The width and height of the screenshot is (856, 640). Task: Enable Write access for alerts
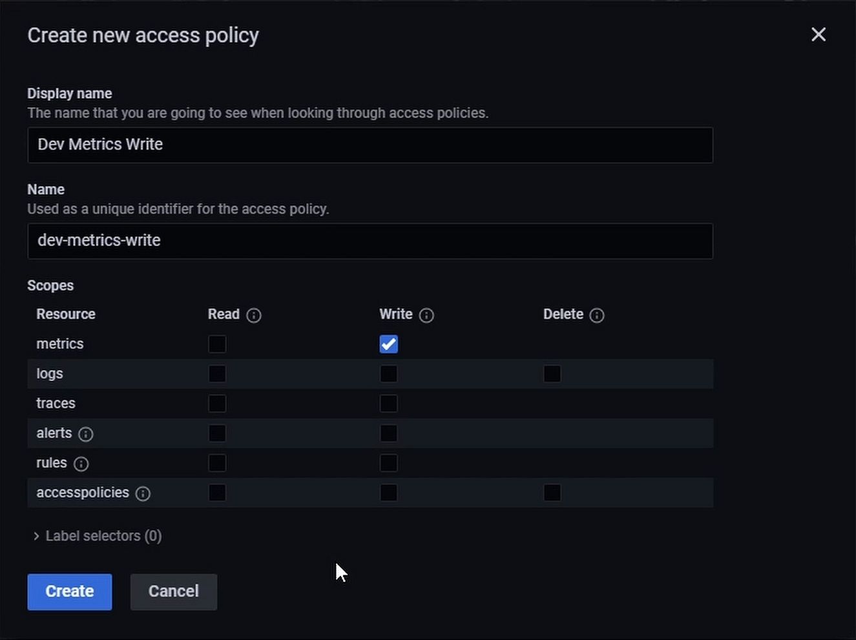tap(388, 433)
